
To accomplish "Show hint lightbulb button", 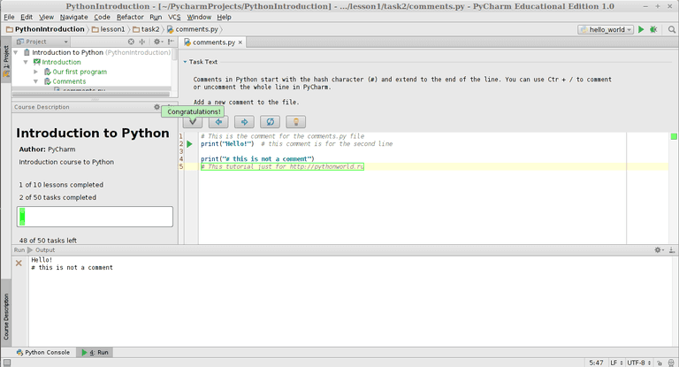I will (296, 122).
